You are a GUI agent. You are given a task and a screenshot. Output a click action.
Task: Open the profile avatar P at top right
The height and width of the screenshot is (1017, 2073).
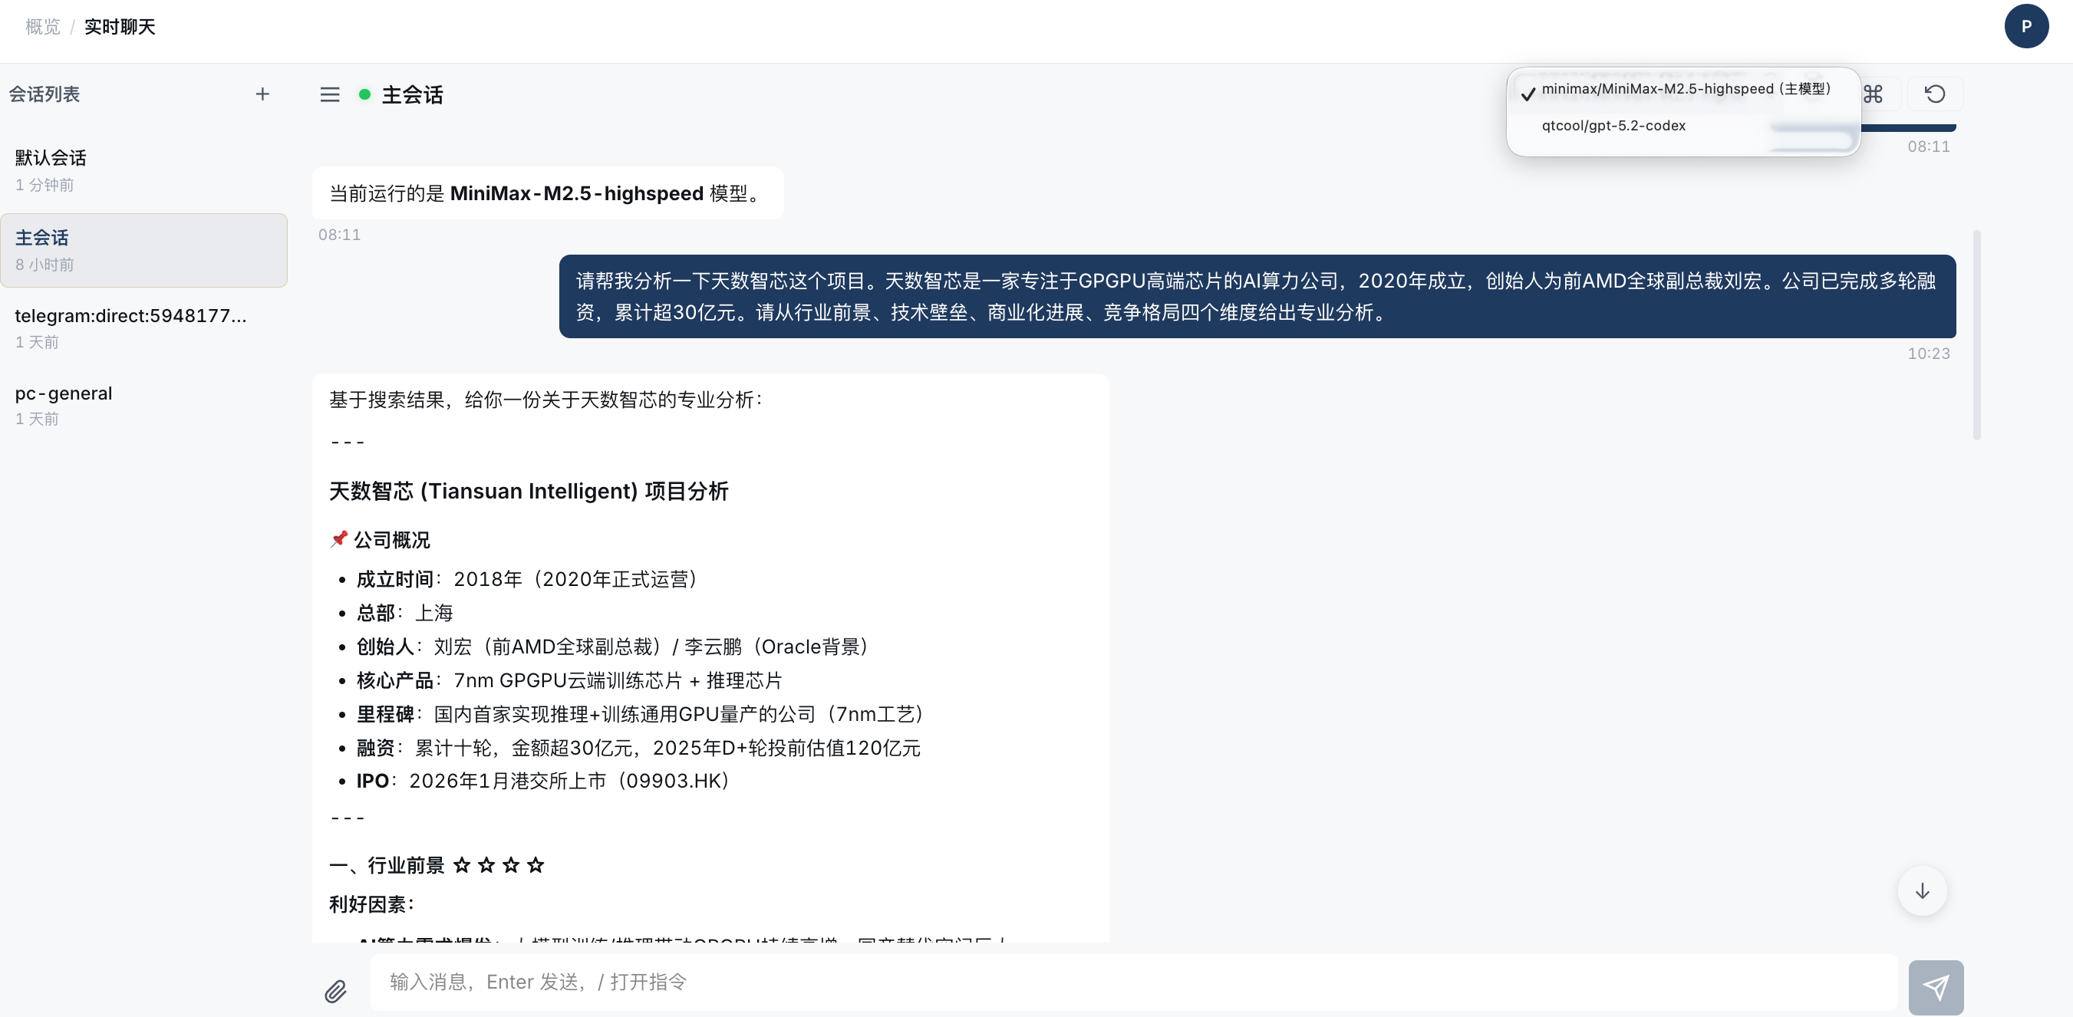coord(2027,26)
